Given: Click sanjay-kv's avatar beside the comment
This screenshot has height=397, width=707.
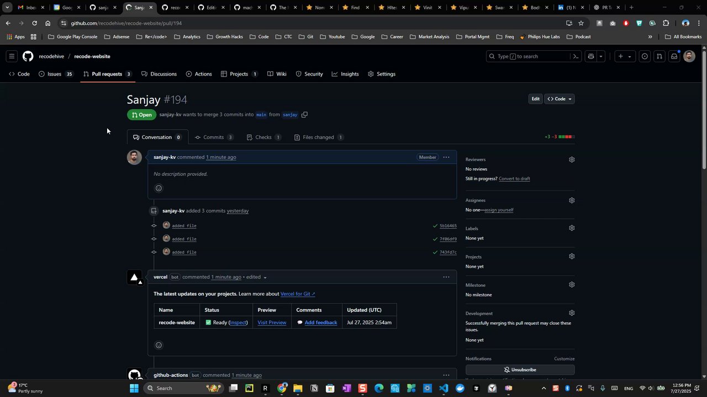Looking at the screenshot, I should [x=134, y=157].
